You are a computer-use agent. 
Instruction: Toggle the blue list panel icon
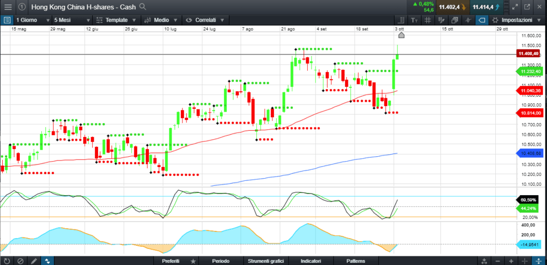click(7, 20)
